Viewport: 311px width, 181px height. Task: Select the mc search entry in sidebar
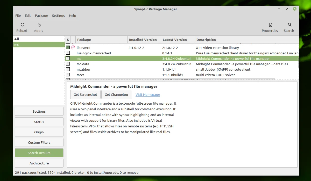(x=39, y=45)
